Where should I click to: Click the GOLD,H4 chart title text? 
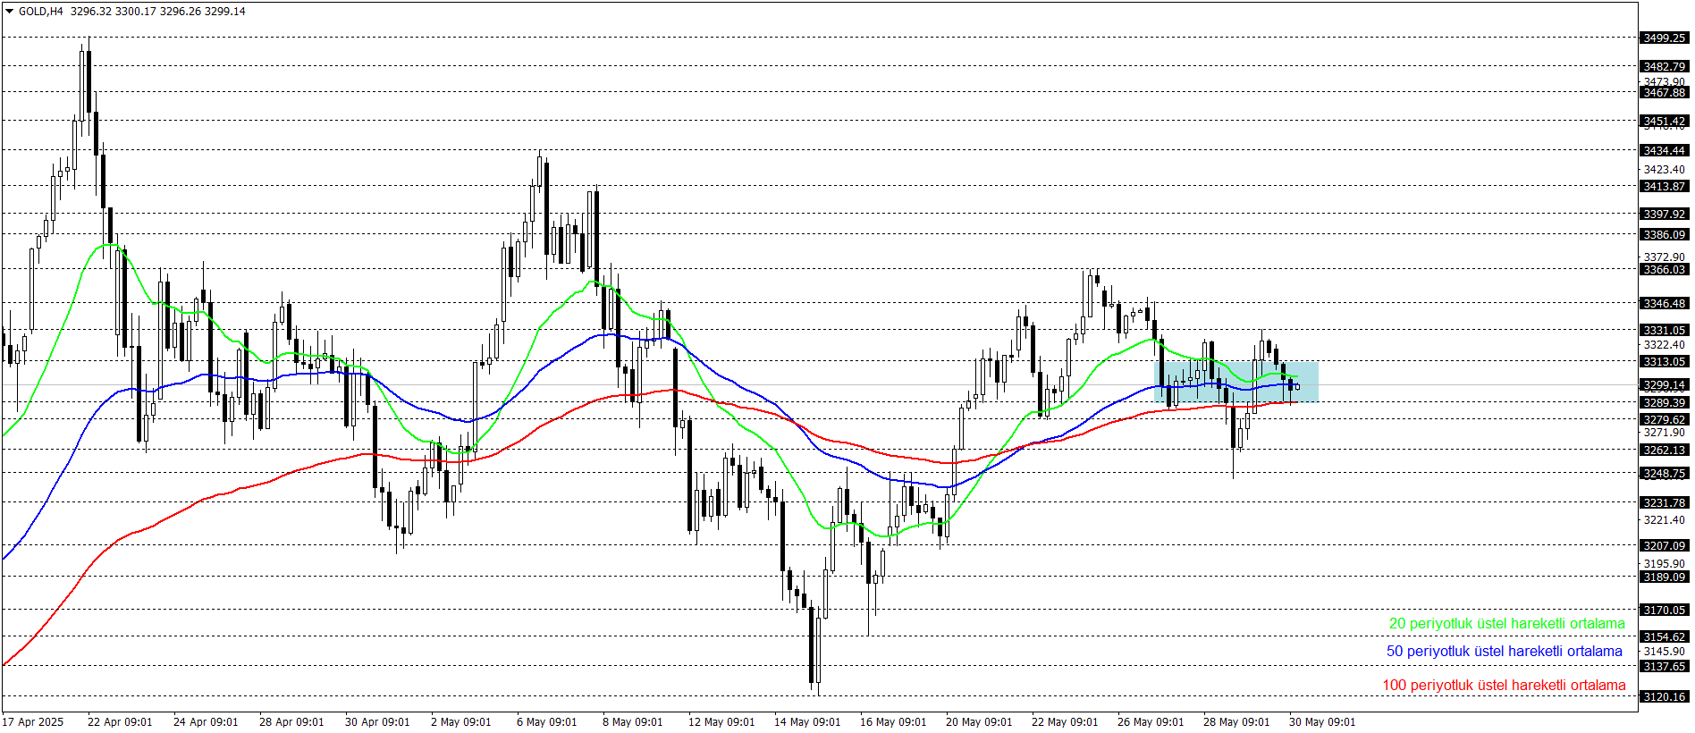41,12
